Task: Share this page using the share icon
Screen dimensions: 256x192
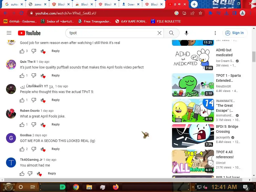Action: tap(192, 13)
